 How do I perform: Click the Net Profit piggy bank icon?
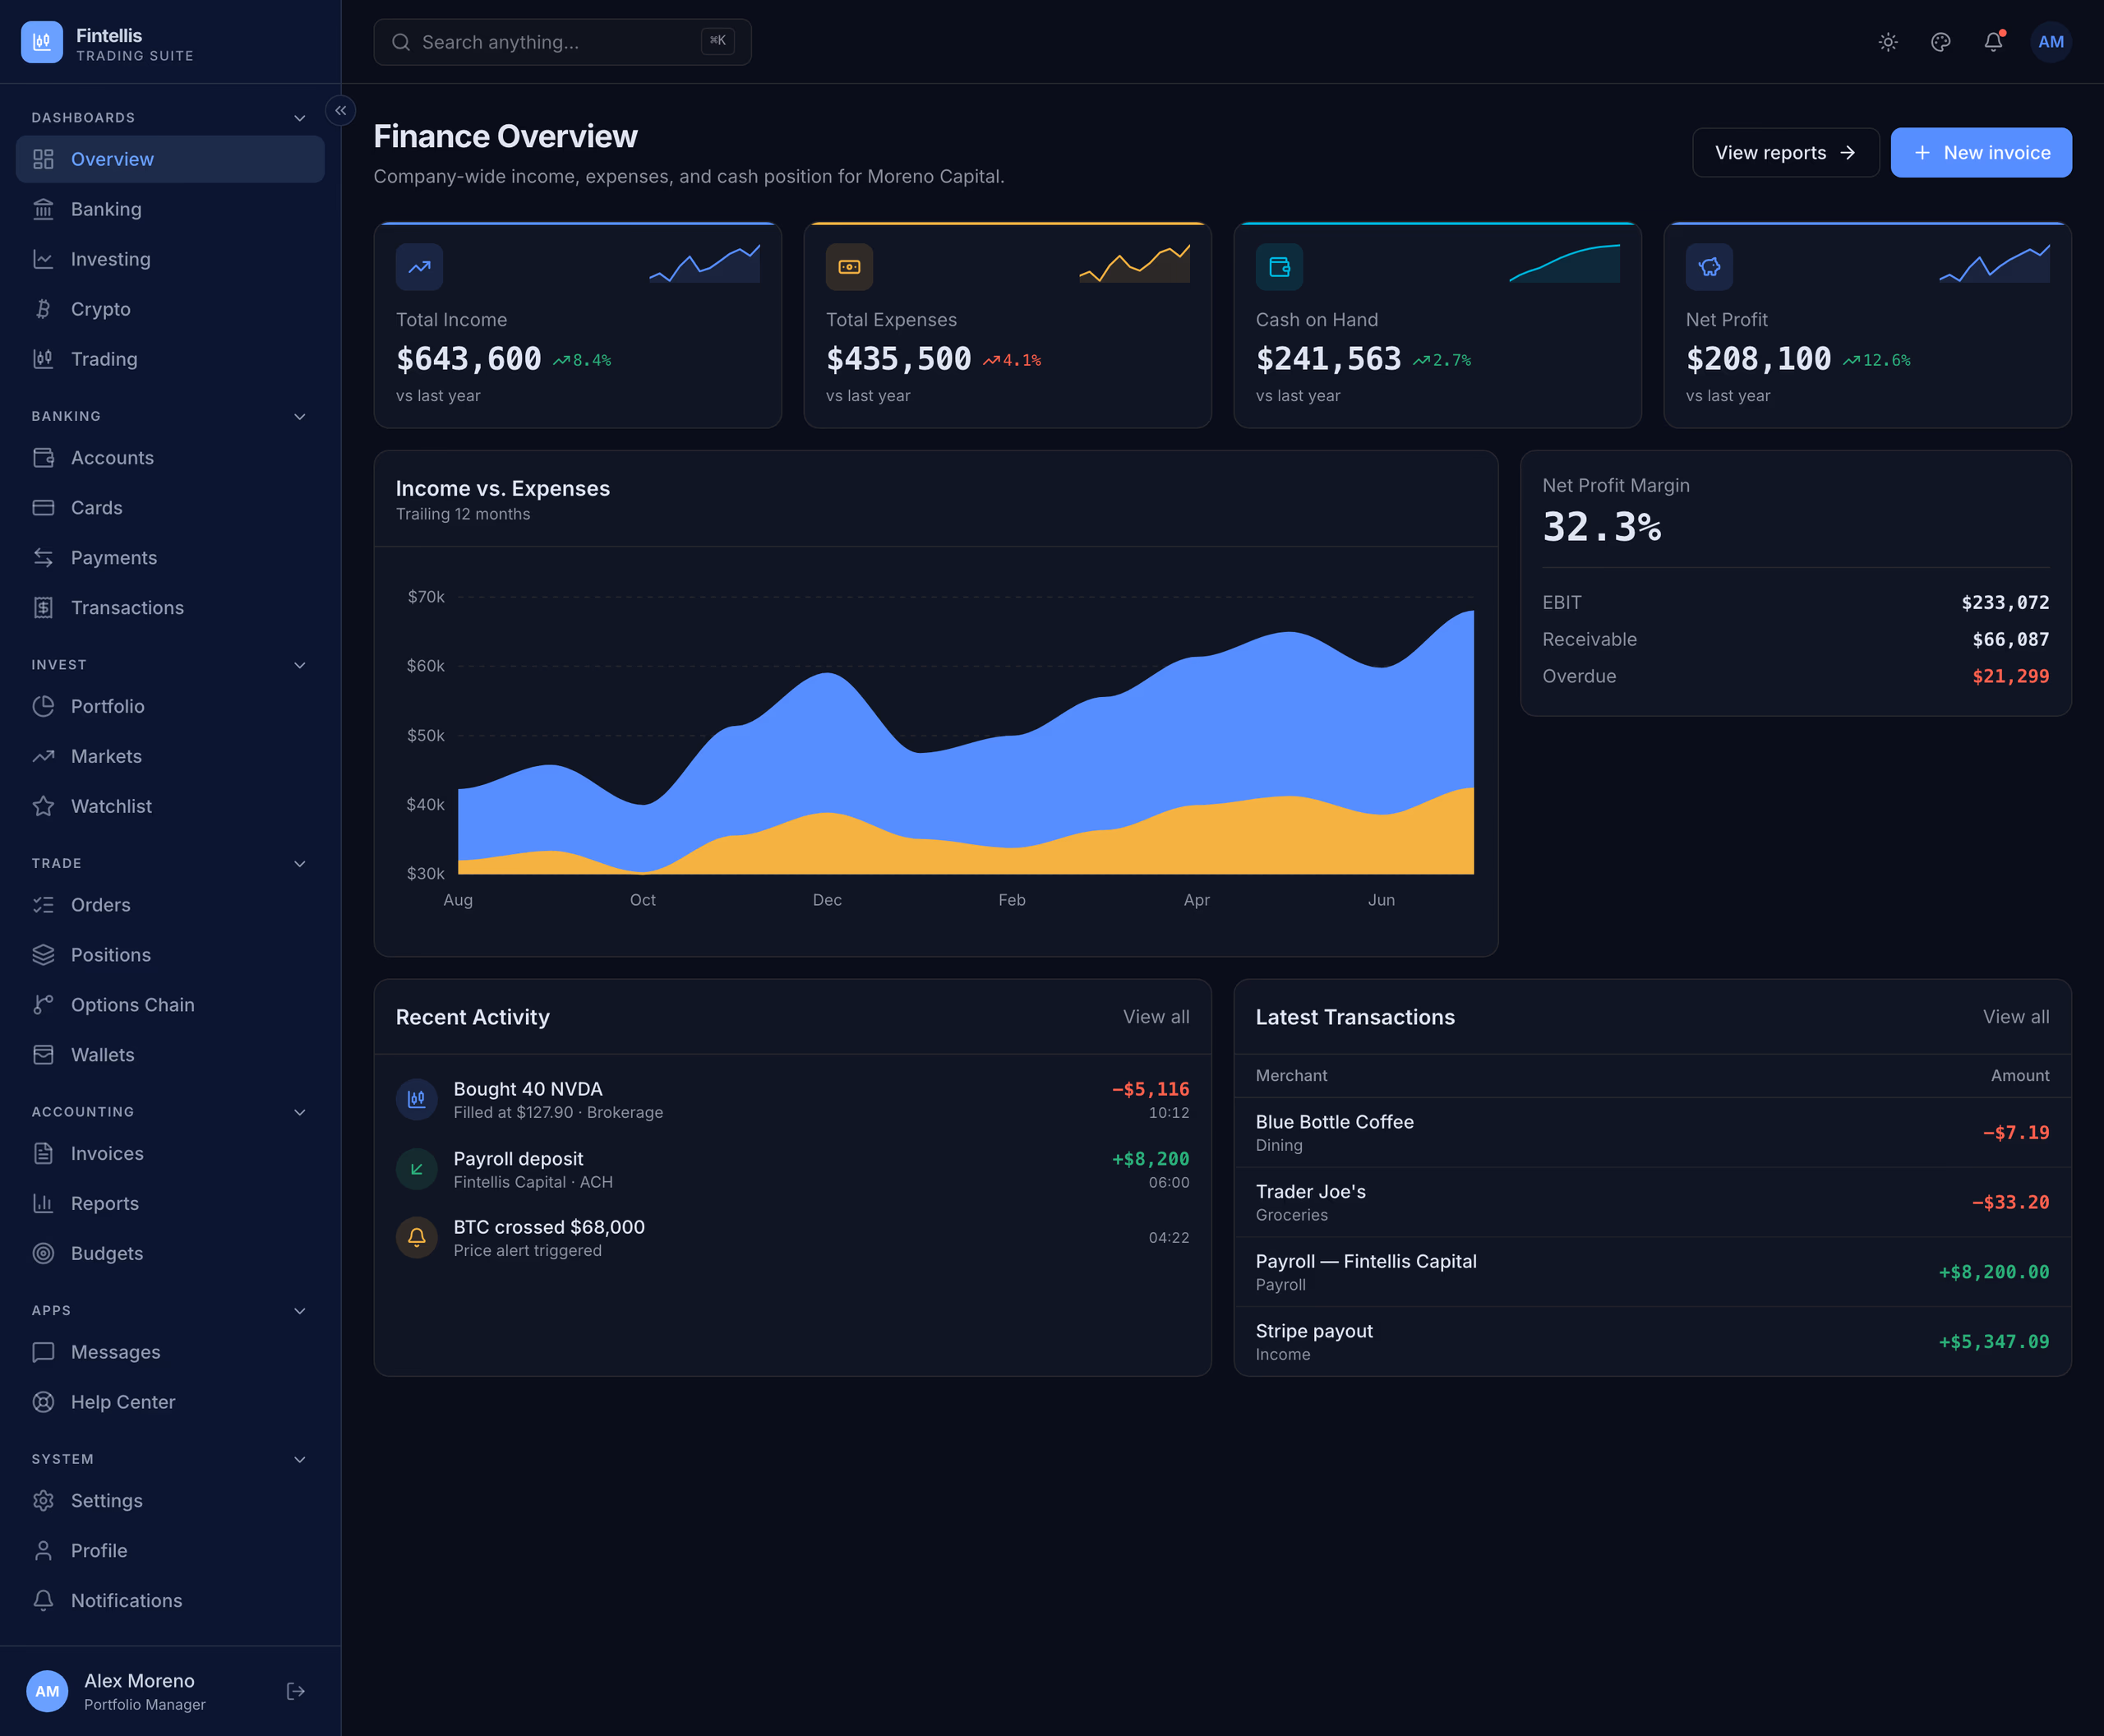1709,267
